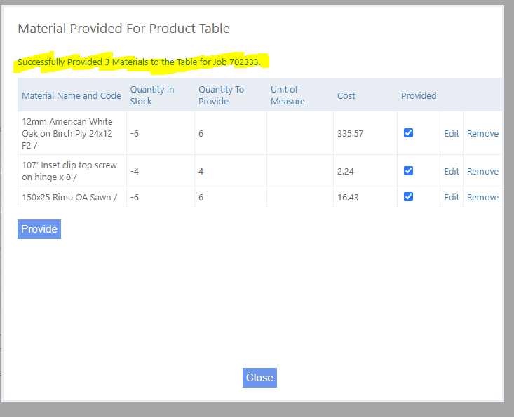Click the Cost column header

click(346, 95)
